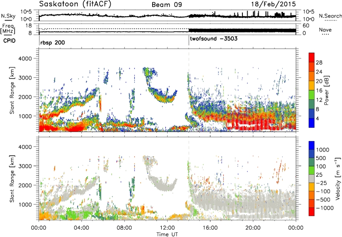
Task: Click the '20:00' time tick label
Action: coord(253,228)
